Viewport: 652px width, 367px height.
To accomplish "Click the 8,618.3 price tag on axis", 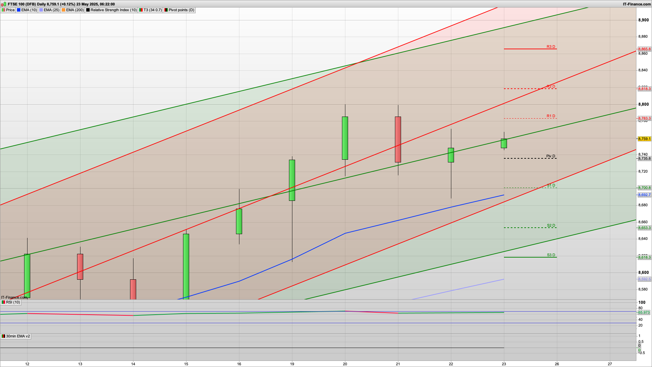I will point(644,257).
